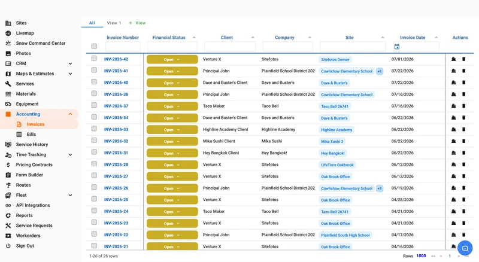Open the Invoice Date calendar picker

coord(397,47)
